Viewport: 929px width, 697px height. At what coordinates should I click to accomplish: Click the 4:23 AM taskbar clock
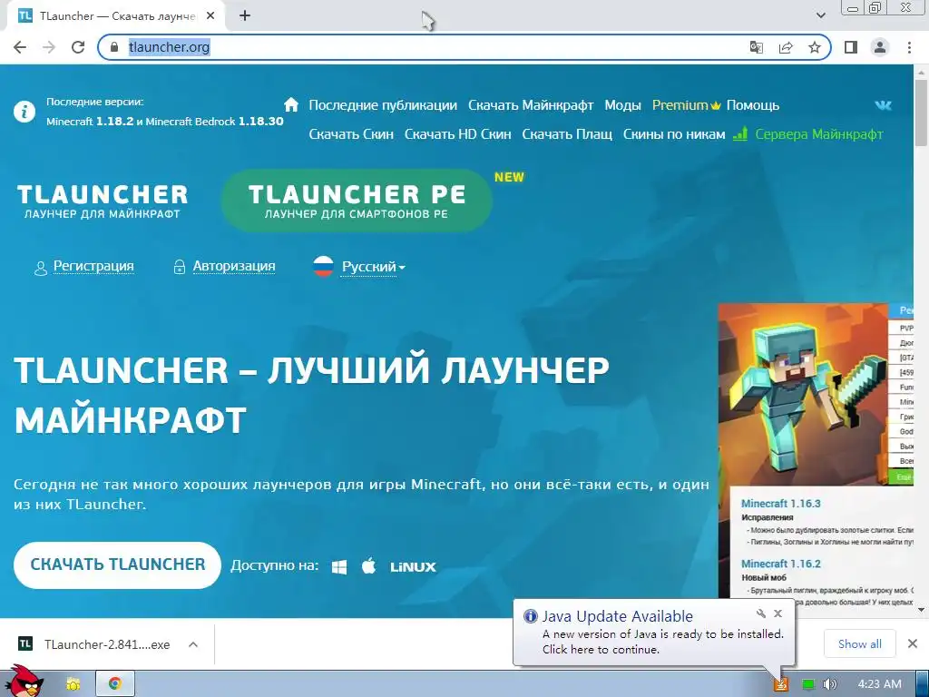click(879, 684)
